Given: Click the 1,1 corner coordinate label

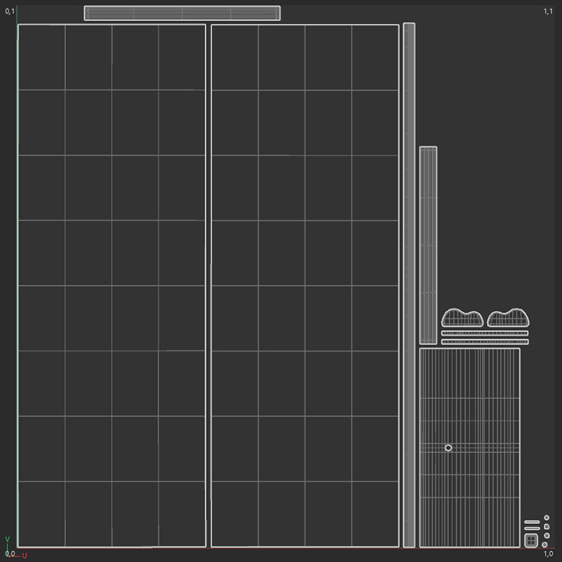Looking at the screenshot, I should coord(548,11).
